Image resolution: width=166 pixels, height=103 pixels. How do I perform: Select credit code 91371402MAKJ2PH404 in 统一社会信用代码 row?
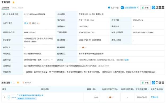coord(35,14)
